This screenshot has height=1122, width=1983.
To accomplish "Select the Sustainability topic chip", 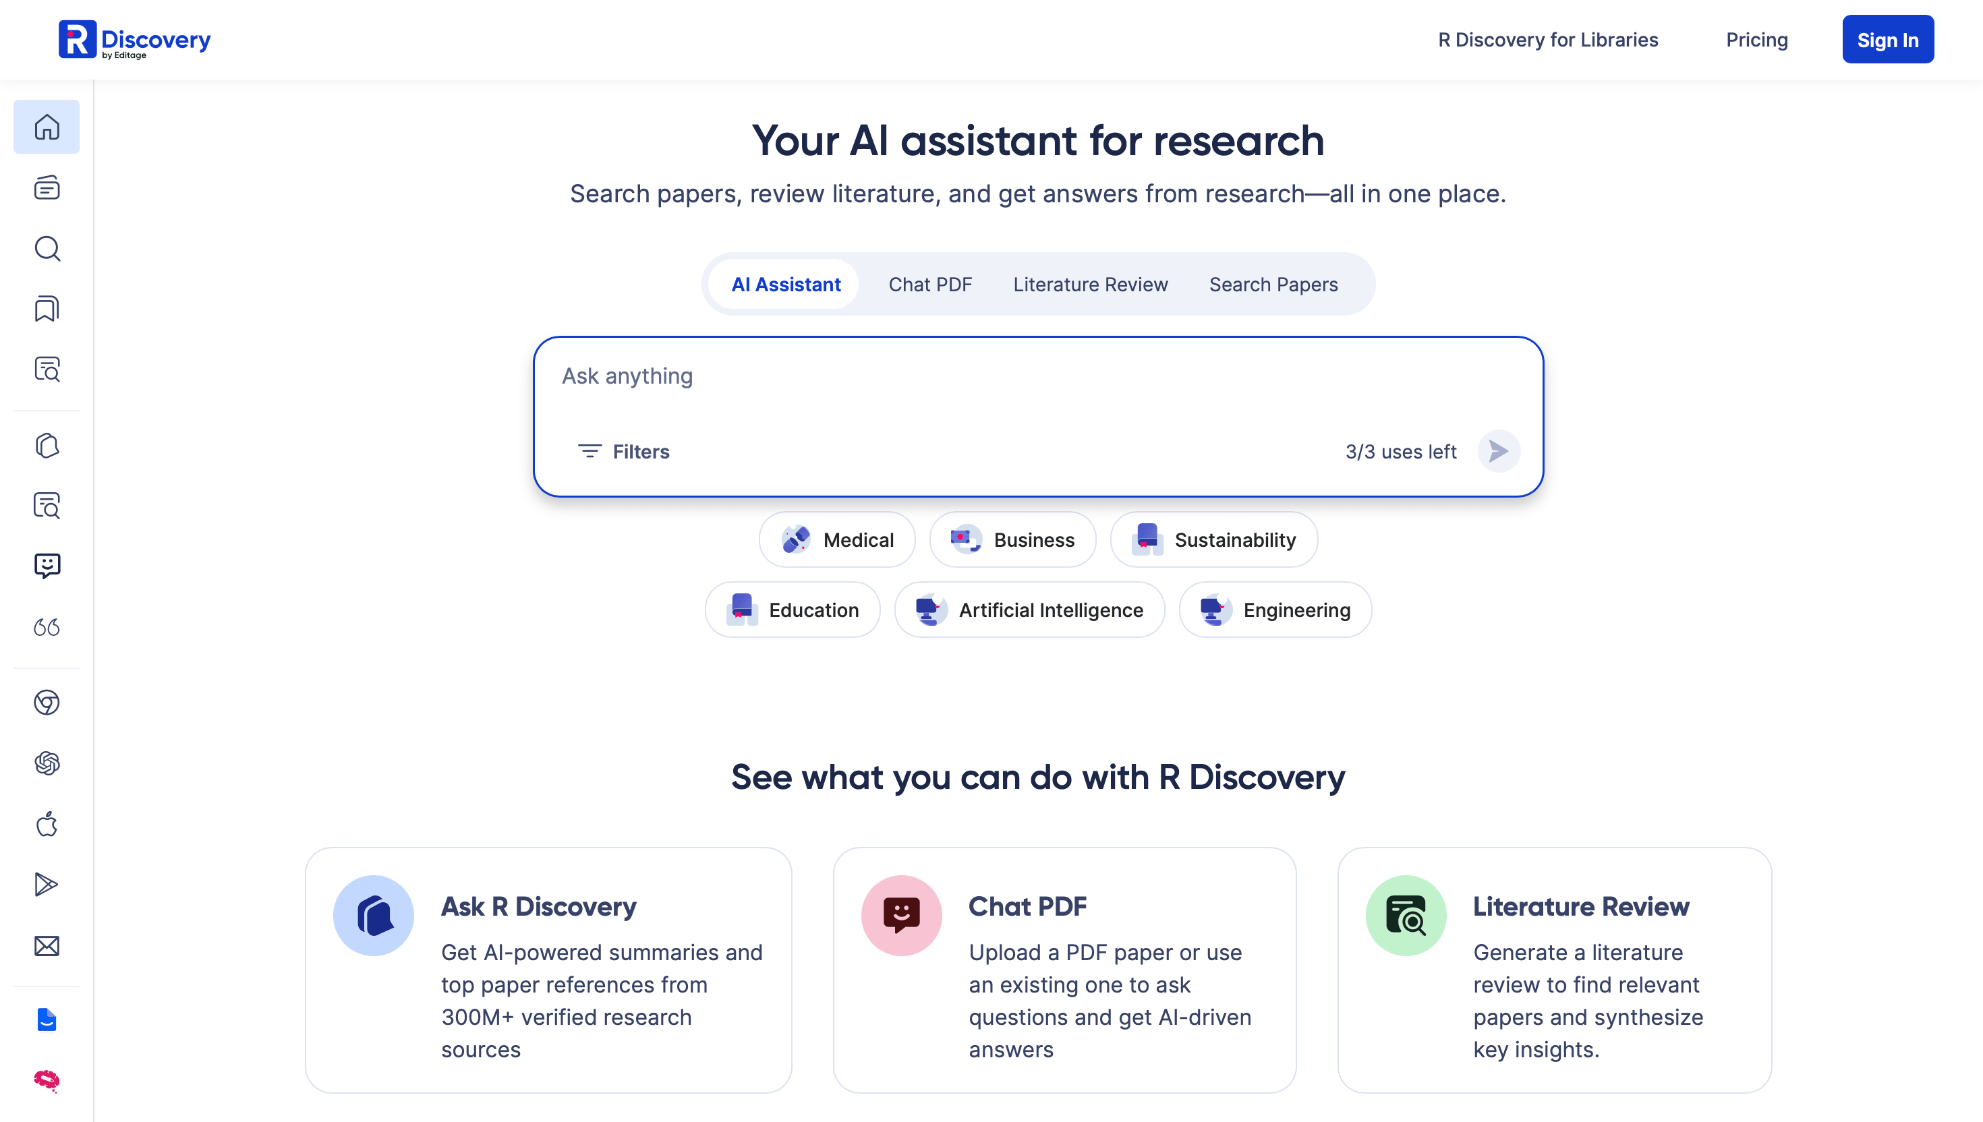I will [x=1214, y=539].
